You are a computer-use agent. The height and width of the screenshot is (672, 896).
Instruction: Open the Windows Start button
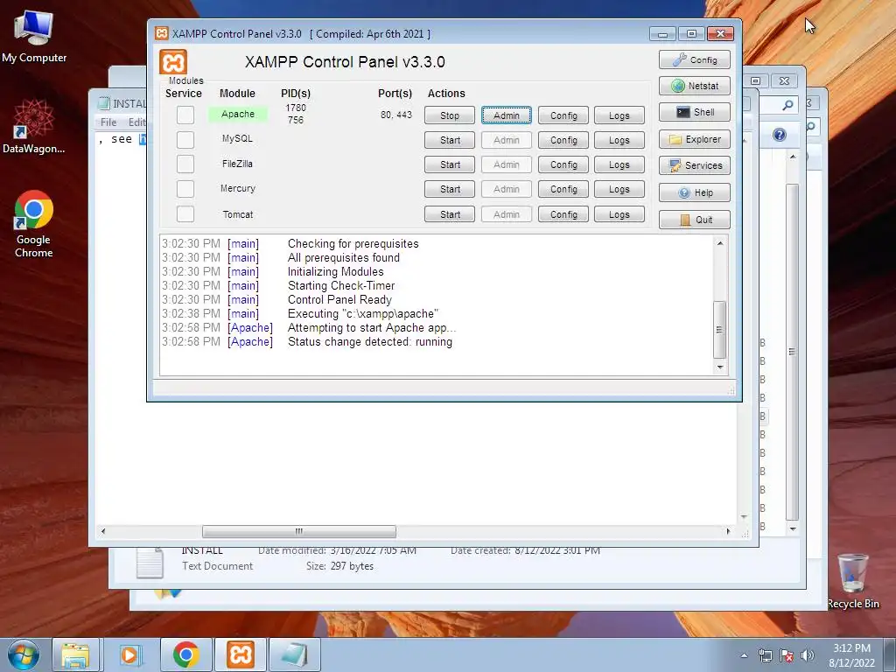(24, 654)
